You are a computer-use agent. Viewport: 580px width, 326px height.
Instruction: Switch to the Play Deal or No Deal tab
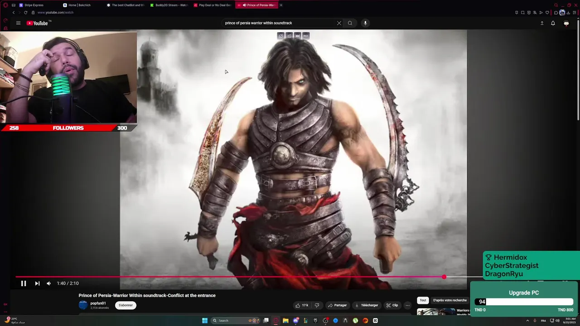(x=212, y=5)
